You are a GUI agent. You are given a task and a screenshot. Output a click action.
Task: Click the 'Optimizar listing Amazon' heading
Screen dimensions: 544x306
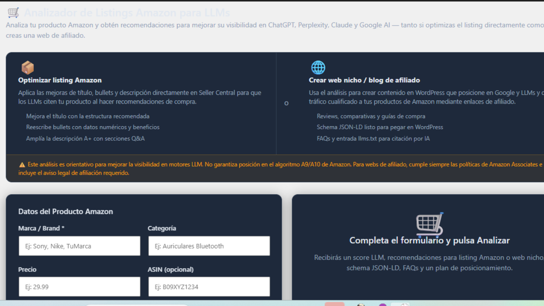60,80
